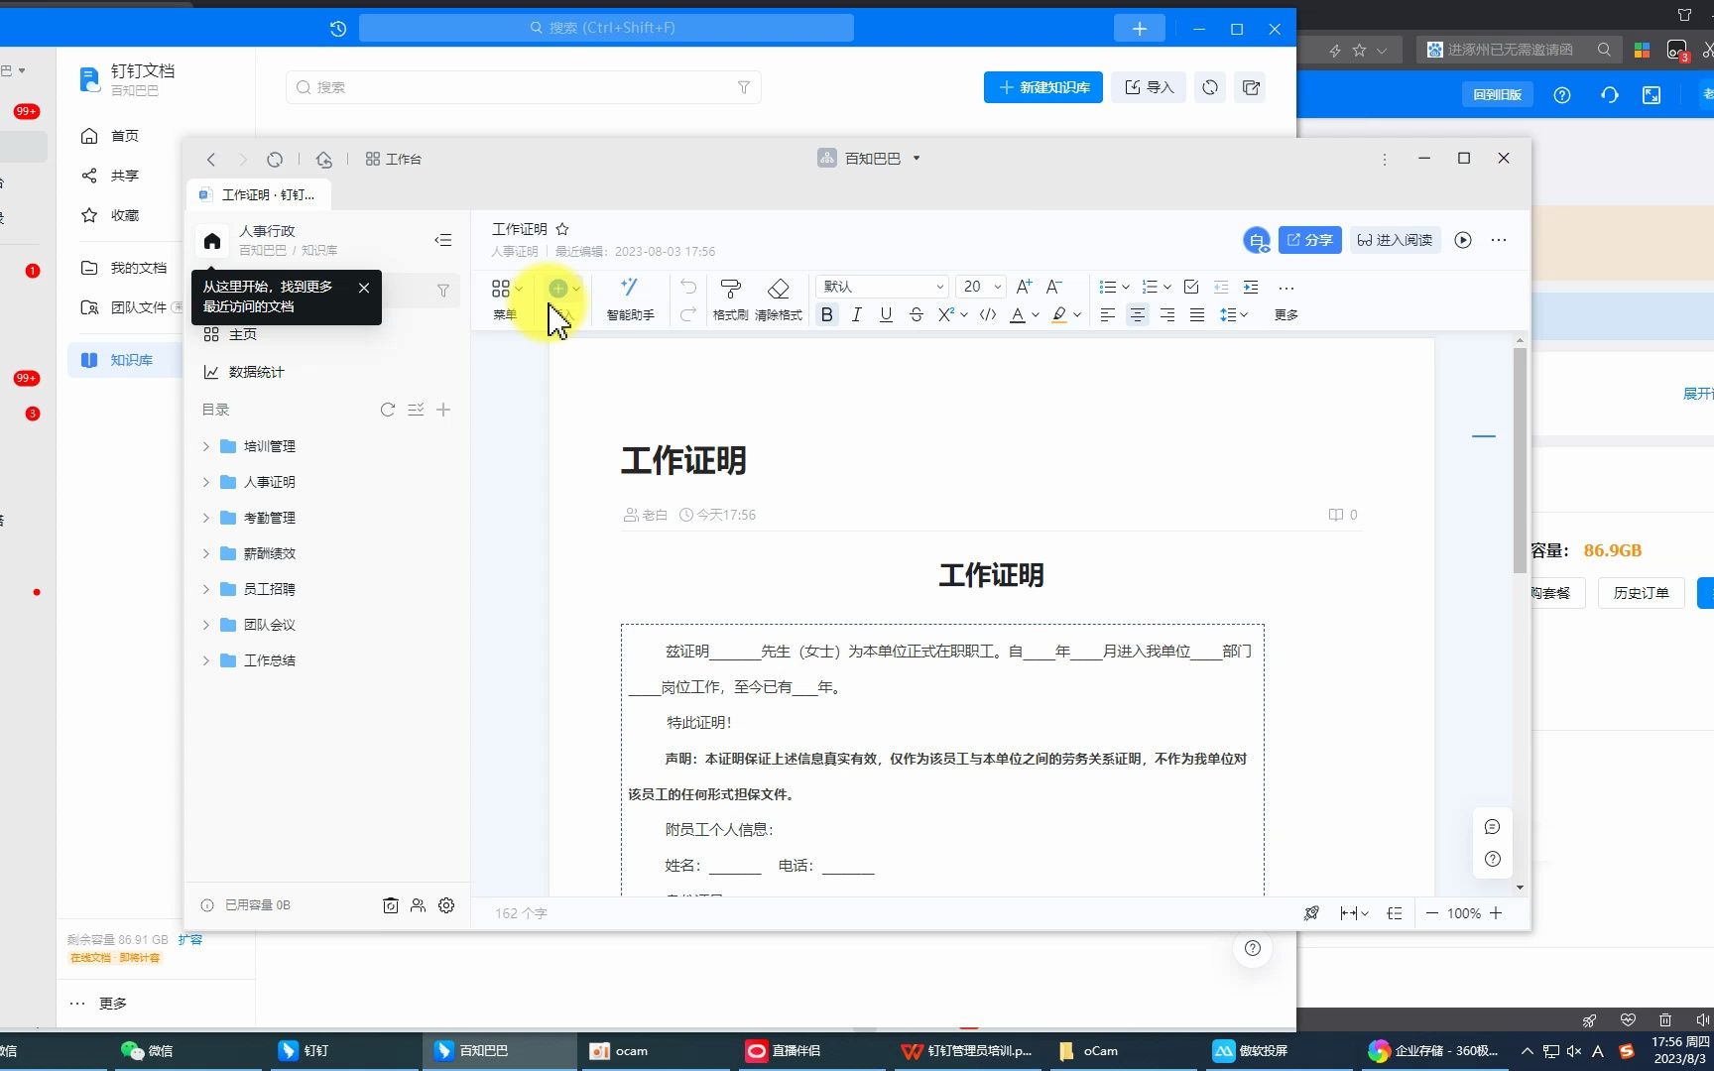Click 新建知识库 button
The image size is (1714, 1071).
(x=1043, y=87)
